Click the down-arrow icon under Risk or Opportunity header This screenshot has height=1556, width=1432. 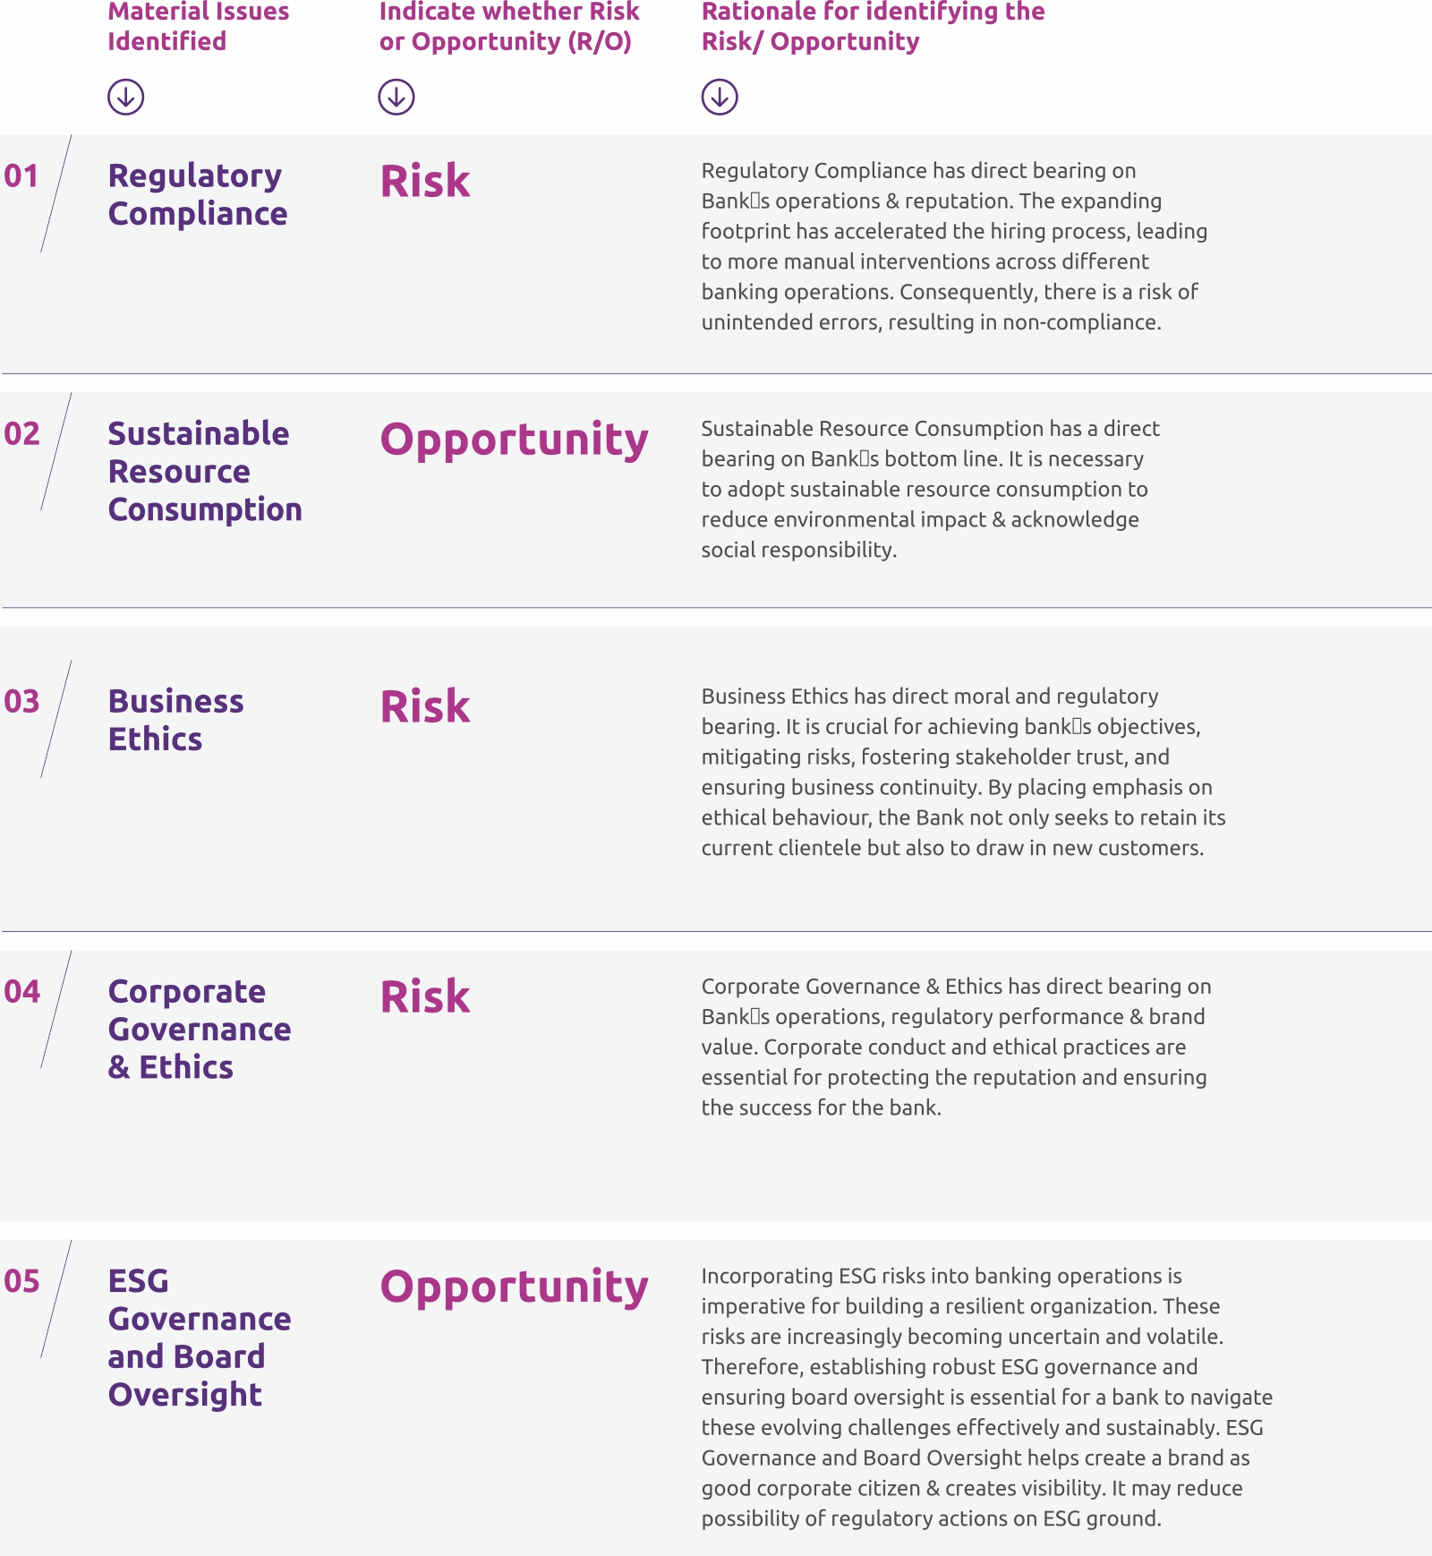point(396,97)
